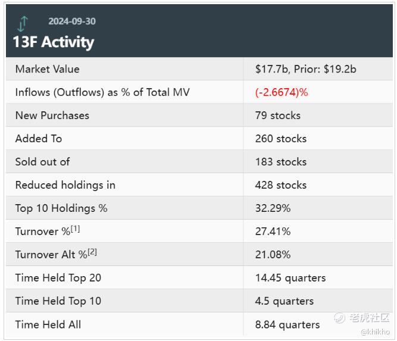
Task: Click the 21.08% Turnover Alt value
Action: (x=273, y=255)
